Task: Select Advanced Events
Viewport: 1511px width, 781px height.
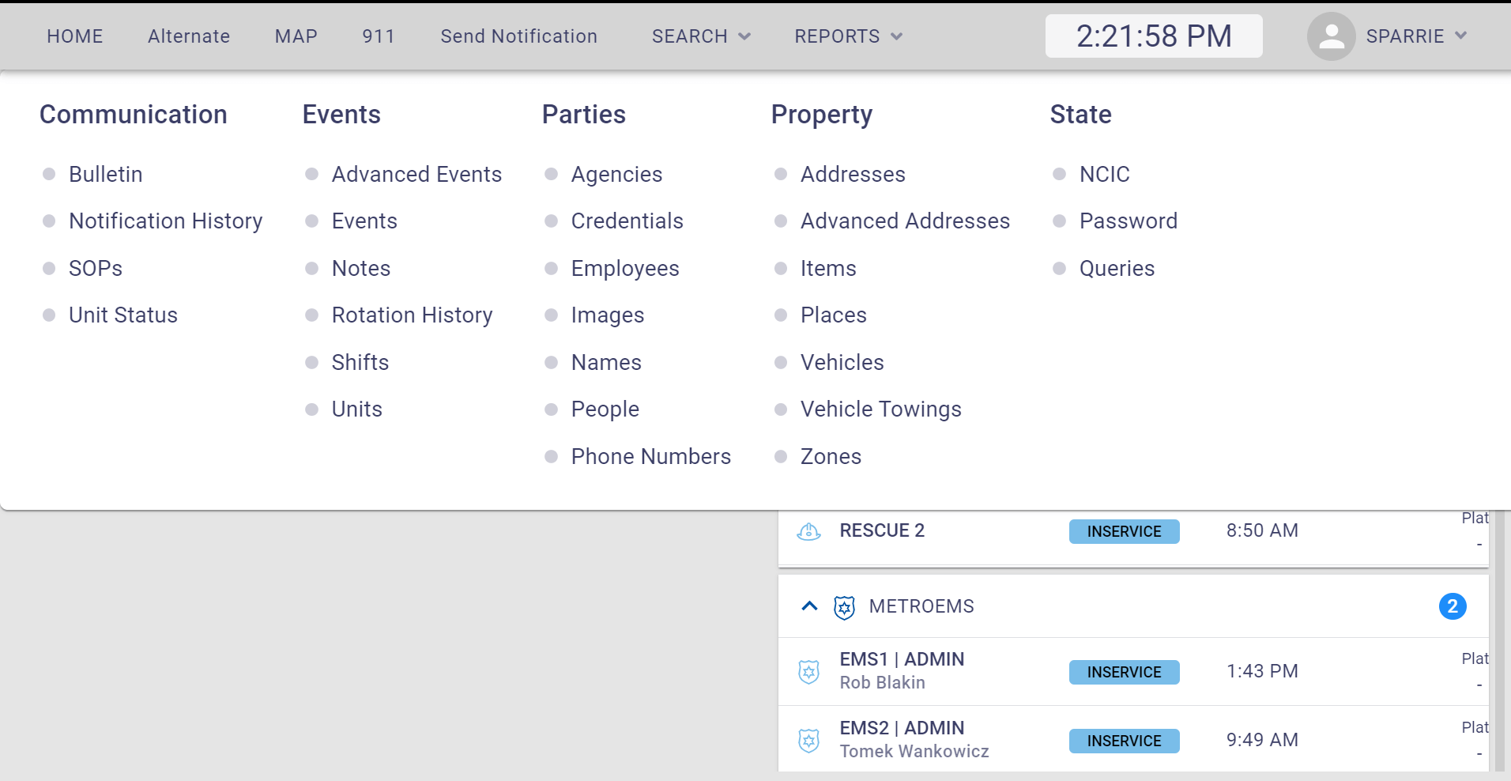Action: coord(417,174)
